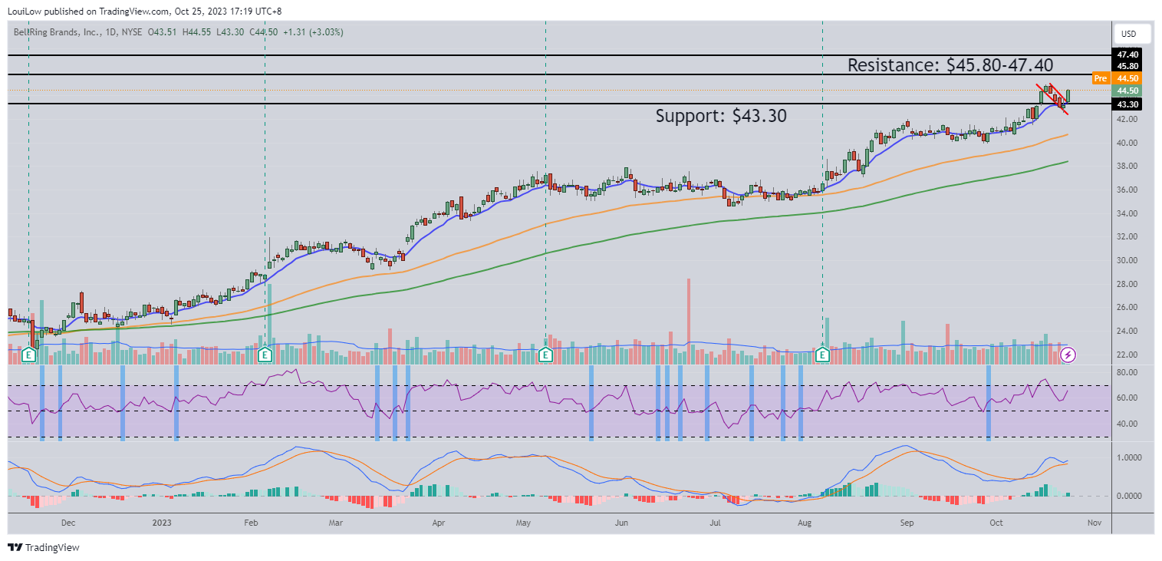Click the earnings E marker in early May
Screen dimensions: 1162x561
coord(545,355)
